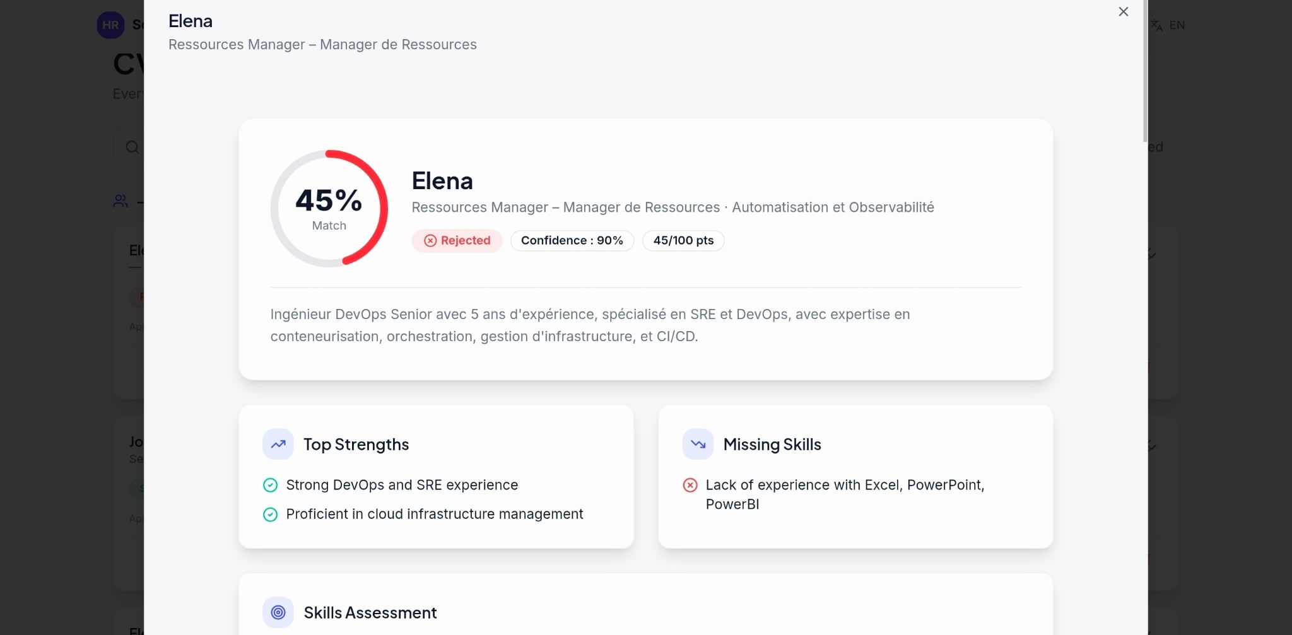Click the purple HR logo avatar
This screenshot has height=635, width=1292.
tap(110, 25)
